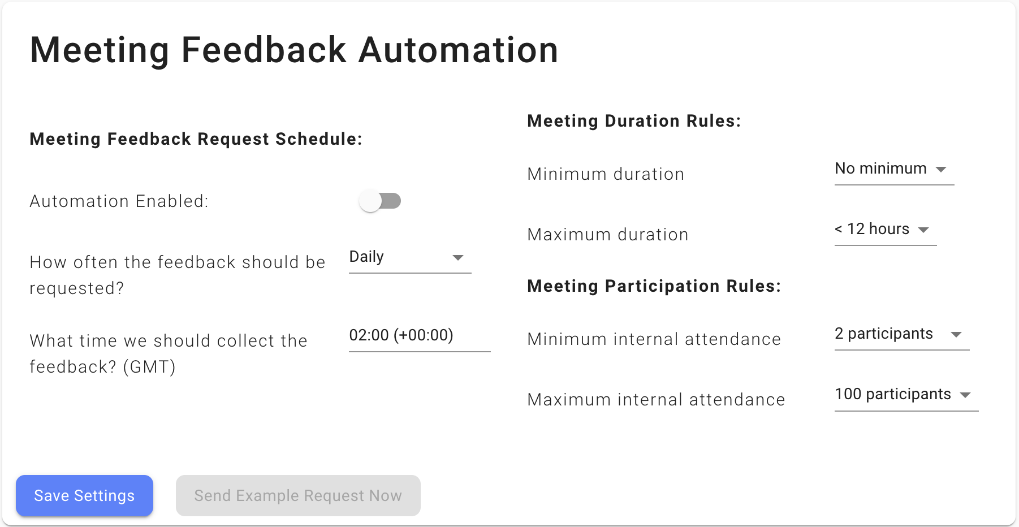Click the Maximum duration label

point(608,235)
